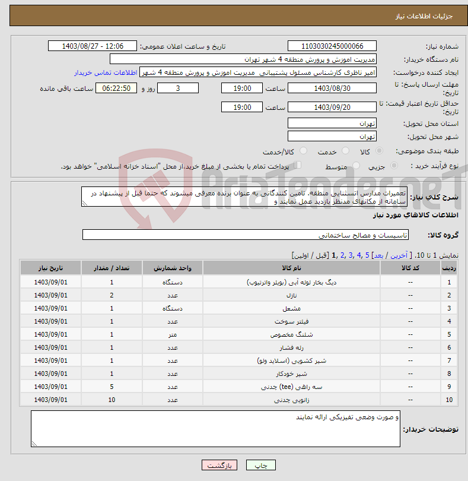Image resolution: width=468 pixels, height=481 pixels.
Task: Click the response deadline time field 19:00
Action: [x=242, y=88]
